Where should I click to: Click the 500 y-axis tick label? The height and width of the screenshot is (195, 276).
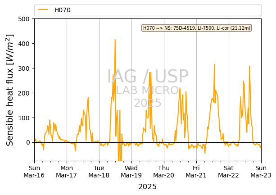pos(24,19)
